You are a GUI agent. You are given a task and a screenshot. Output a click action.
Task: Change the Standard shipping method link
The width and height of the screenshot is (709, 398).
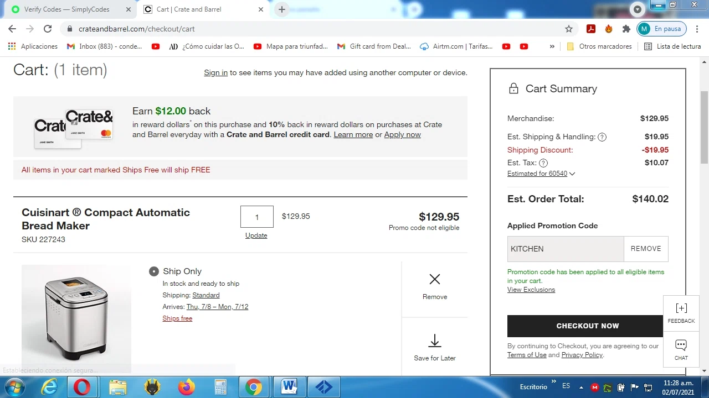(206, 295)
